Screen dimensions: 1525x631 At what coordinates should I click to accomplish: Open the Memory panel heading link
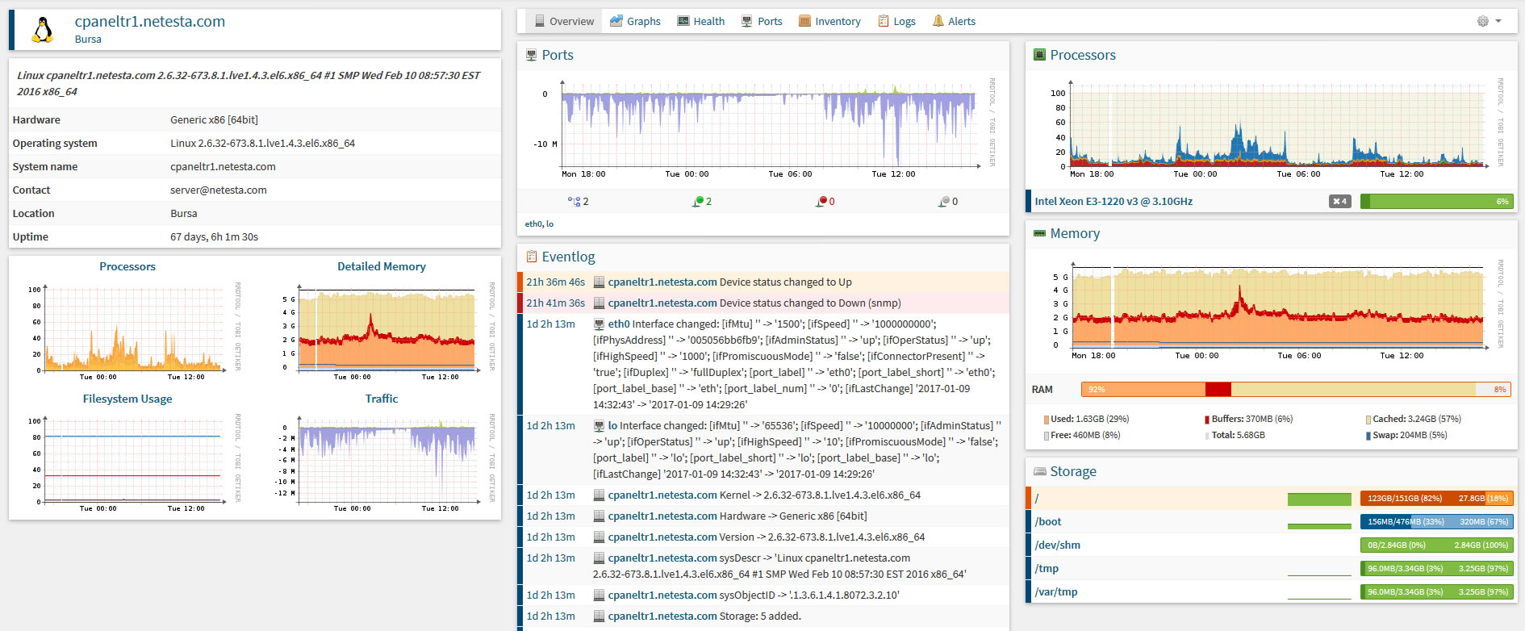1075,233
